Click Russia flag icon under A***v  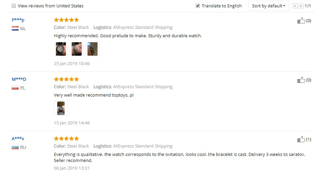(x=15, y=148)
